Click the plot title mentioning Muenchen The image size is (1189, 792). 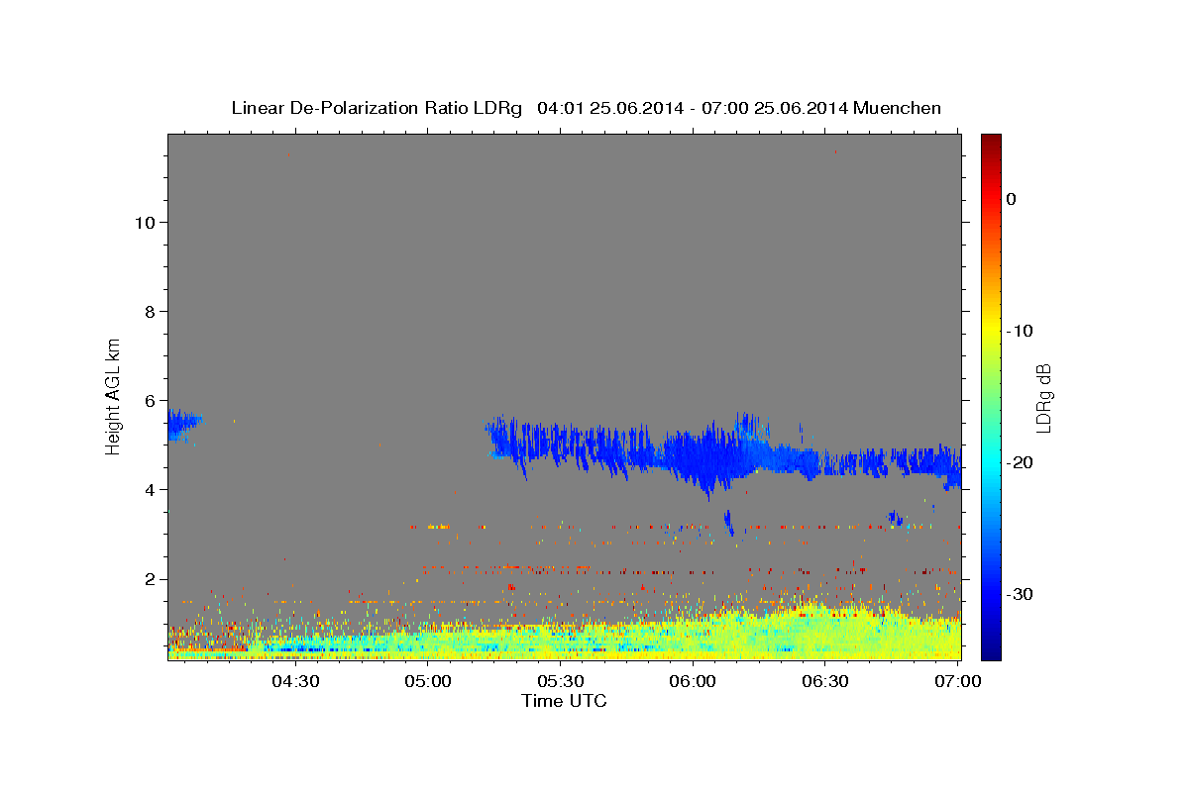point(586,108)
